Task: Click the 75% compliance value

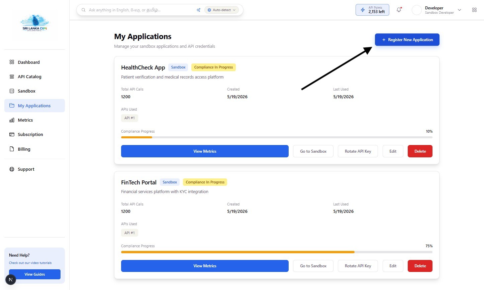Action: [x=429, y=246]
